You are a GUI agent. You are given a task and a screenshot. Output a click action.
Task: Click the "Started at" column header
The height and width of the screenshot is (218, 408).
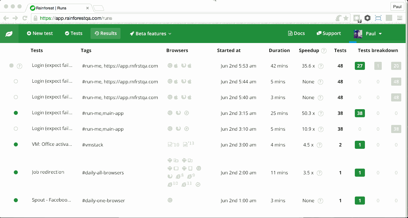(x=229, y=50)
